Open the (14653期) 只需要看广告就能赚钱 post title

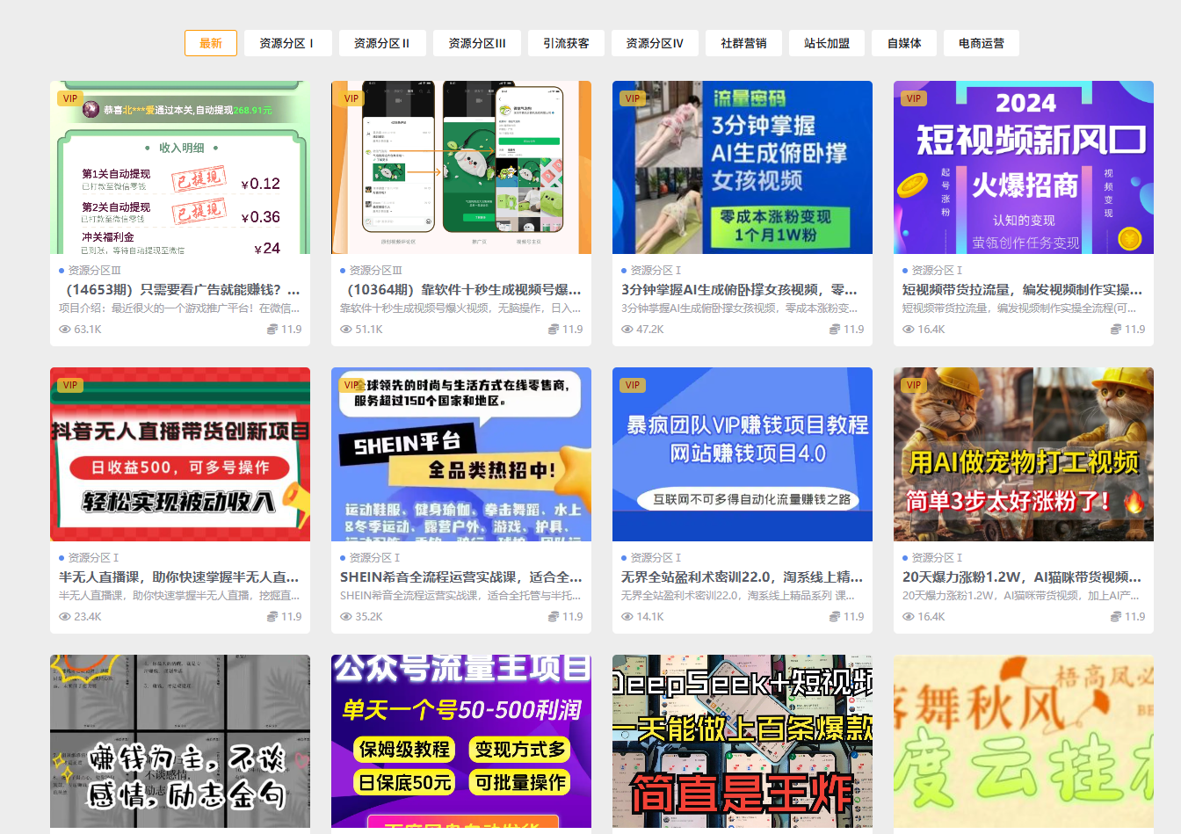click(x=180, y=289)
